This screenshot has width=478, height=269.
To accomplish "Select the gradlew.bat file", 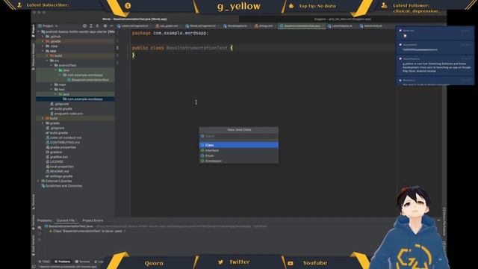I will click(57, 157).
